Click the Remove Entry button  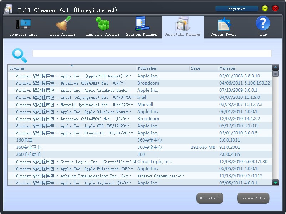point(253,198)
